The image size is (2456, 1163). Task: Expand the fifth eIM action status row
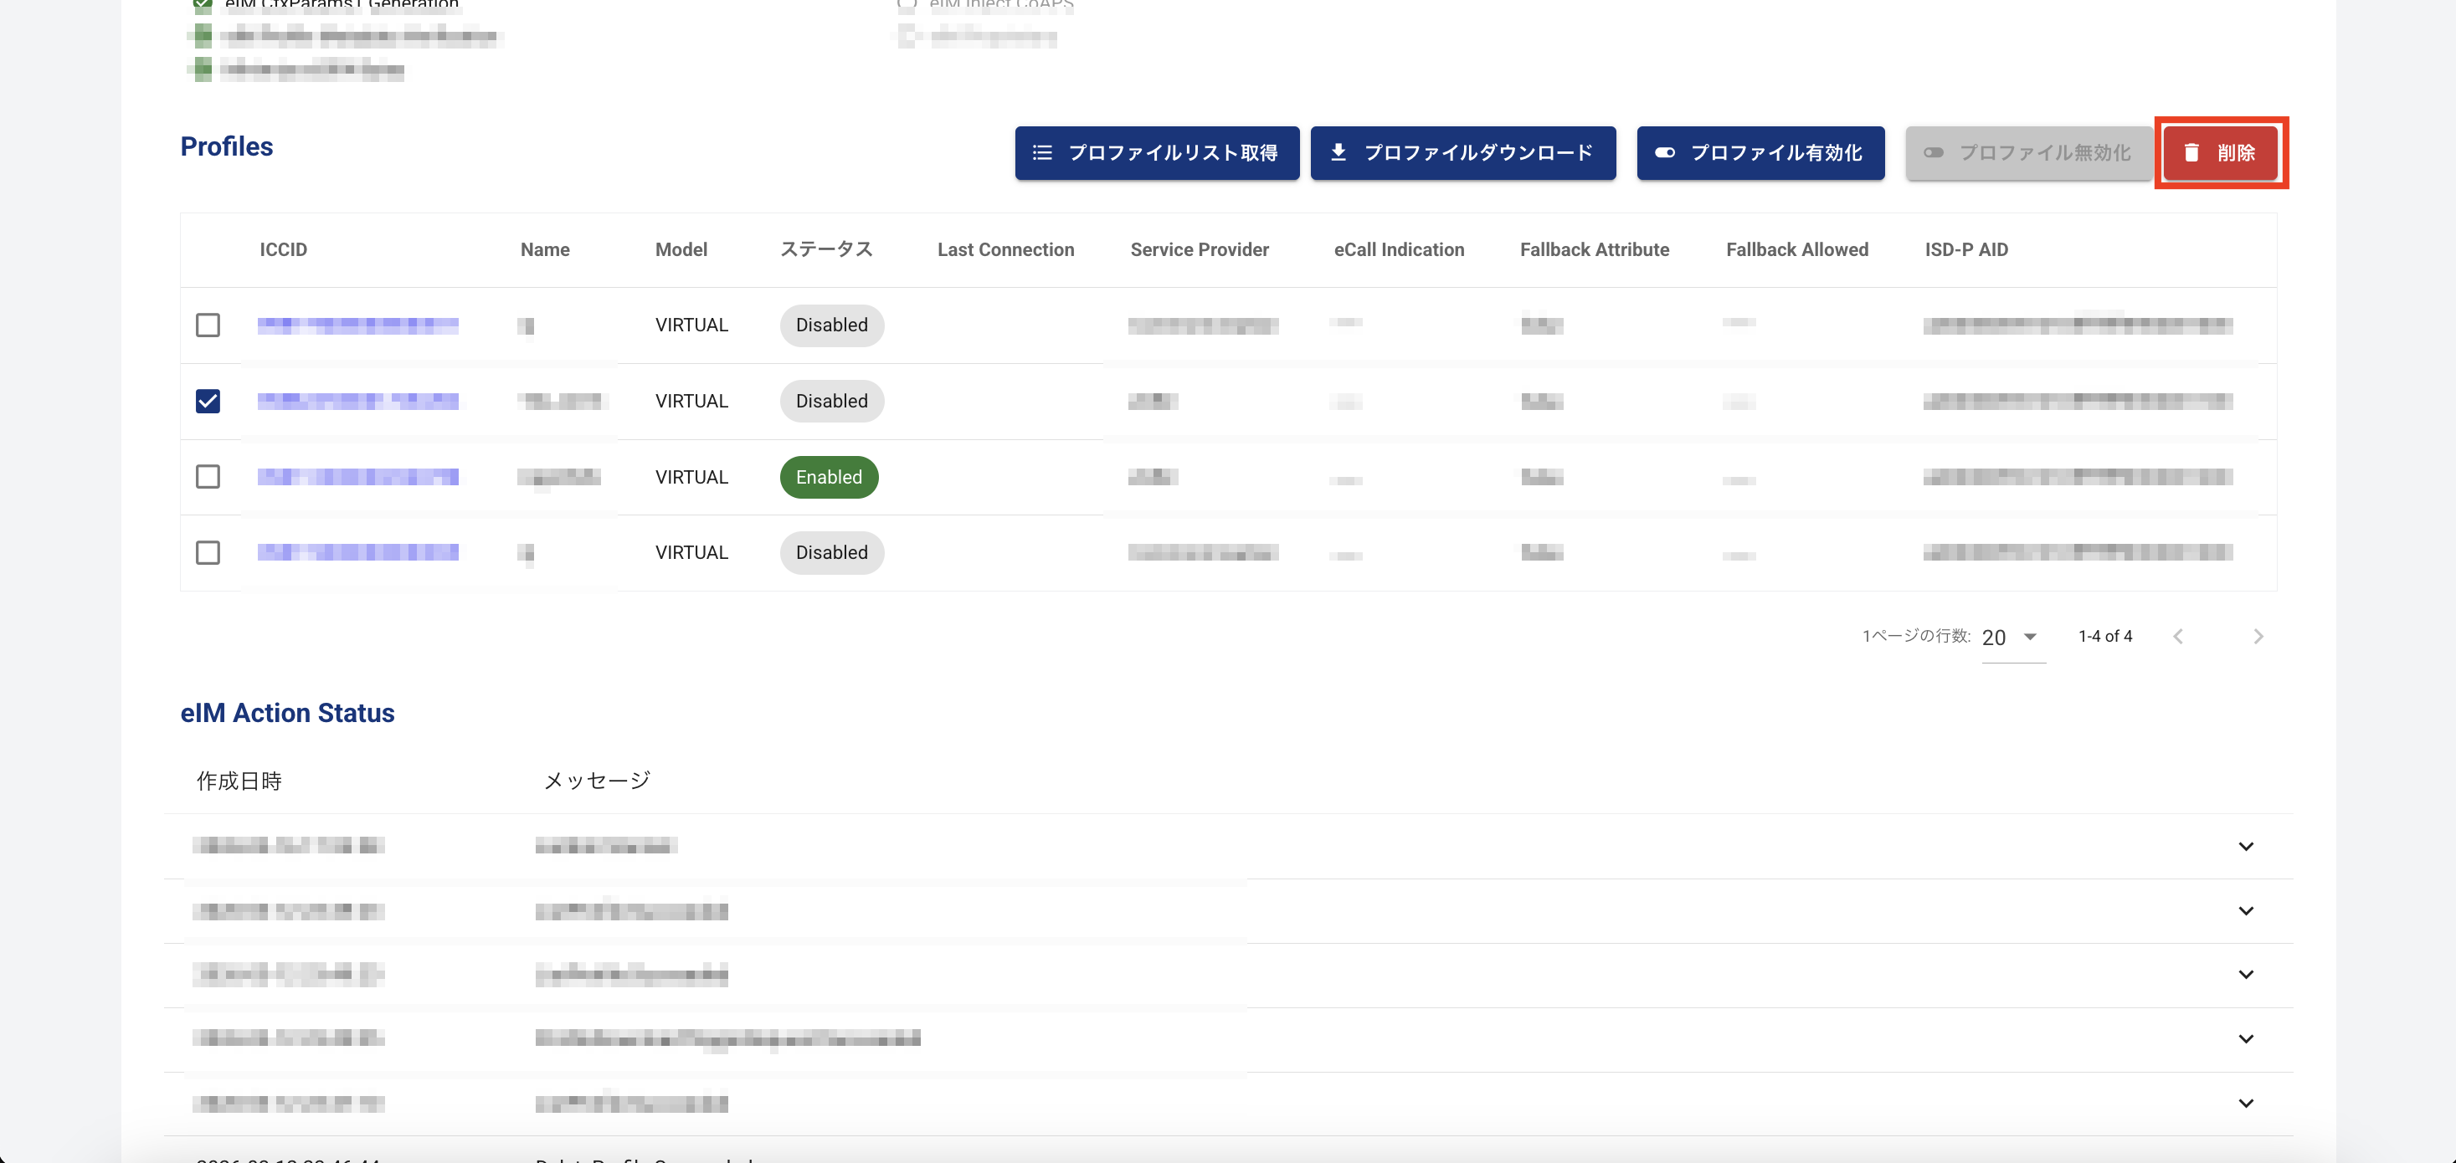point(2245,1103)
